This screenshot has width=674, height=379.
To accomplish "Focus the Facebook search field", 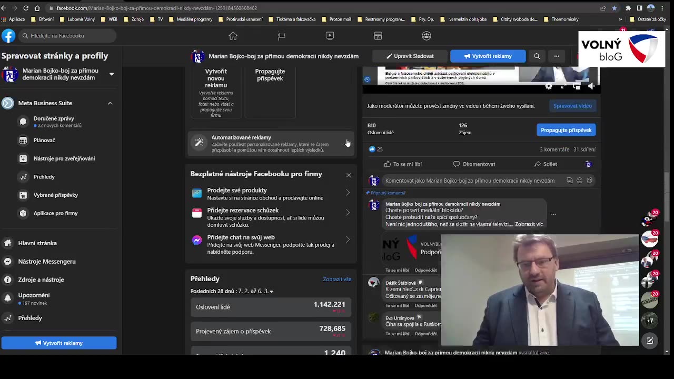I will click(67, 36).
